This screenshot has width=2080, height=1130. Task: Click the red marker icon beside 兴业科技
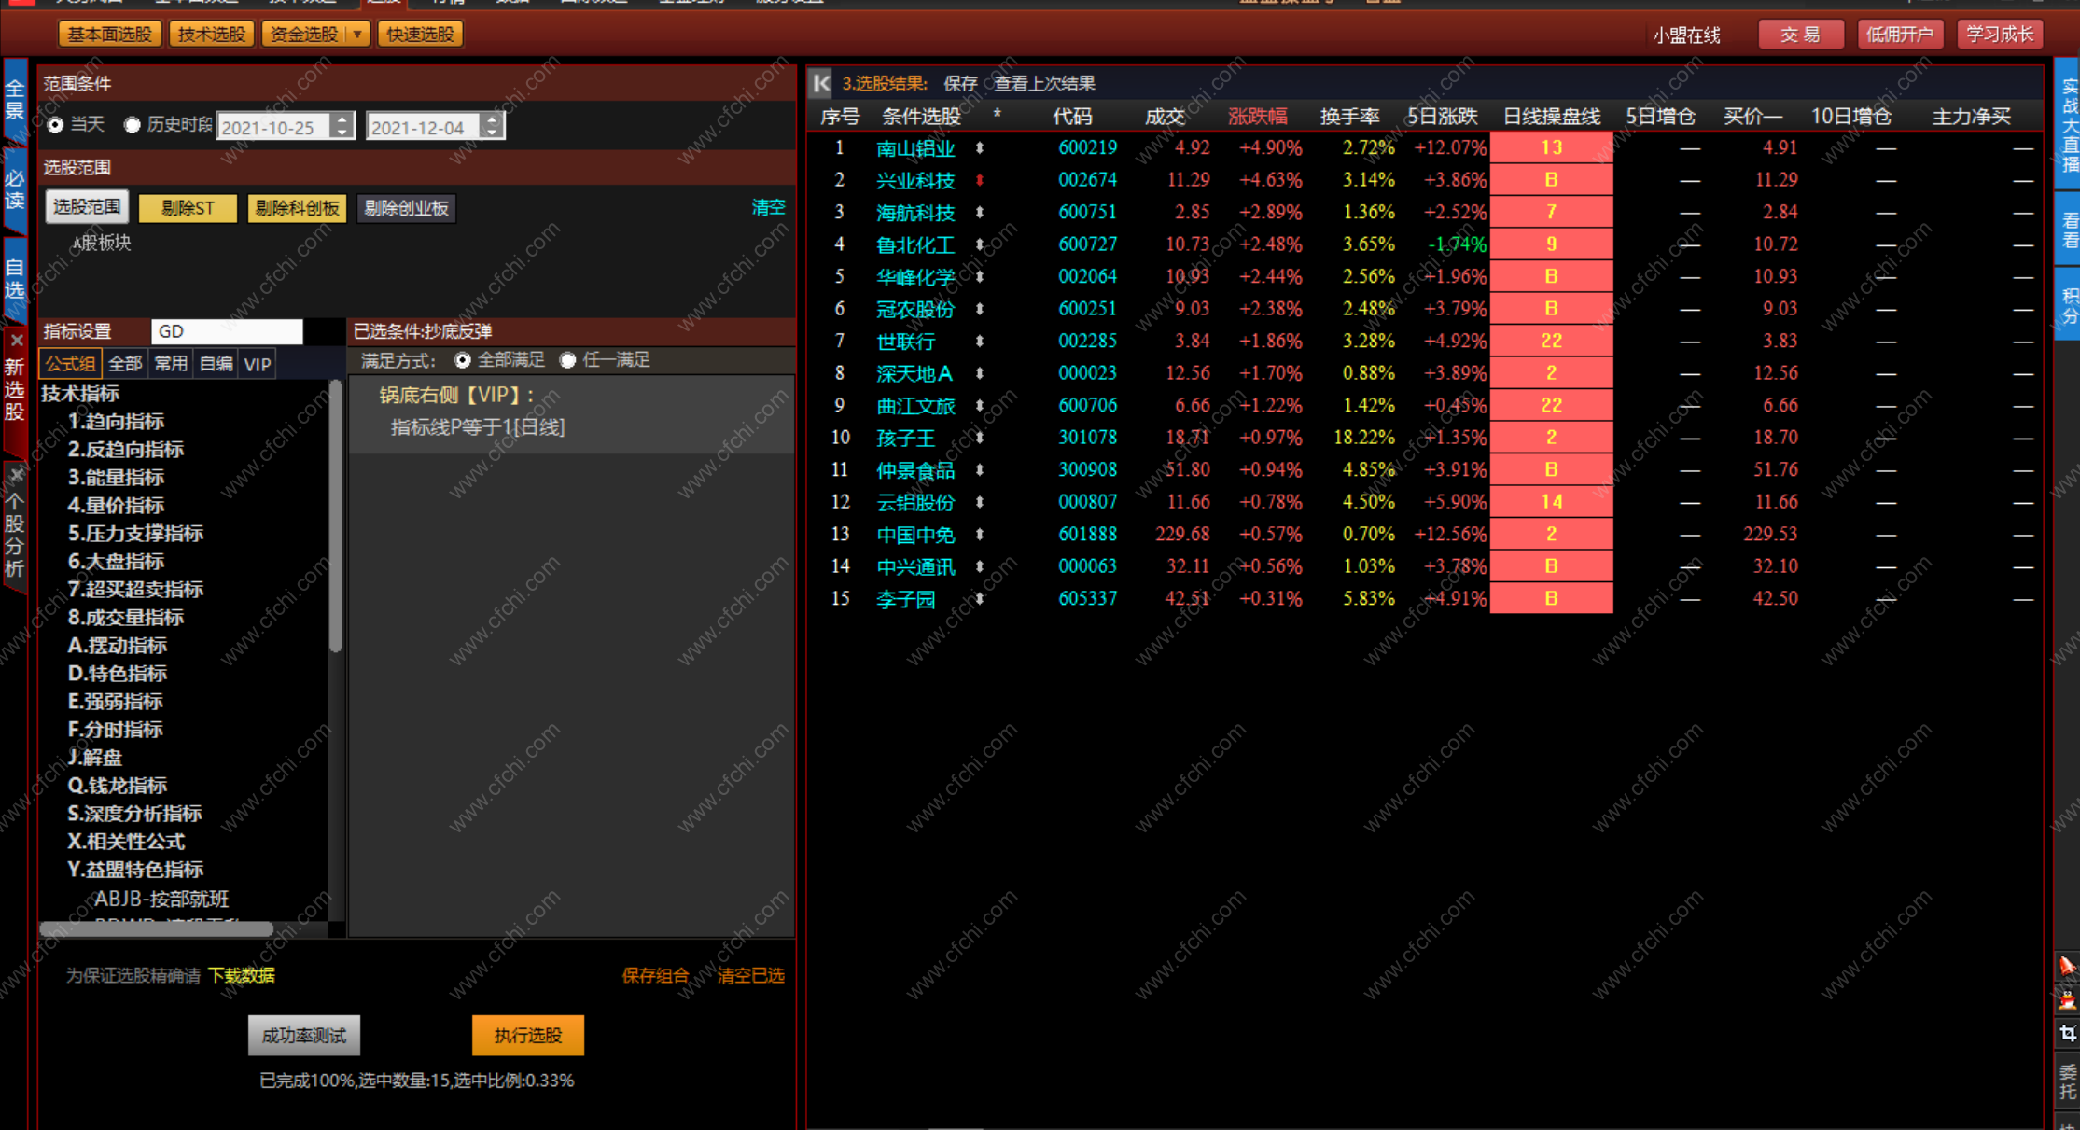tap(980, 180)
